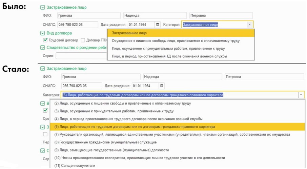Select option (2) Лица, осужденные к лишению свободы
The image size is (307, 169).
coord(178,103)
